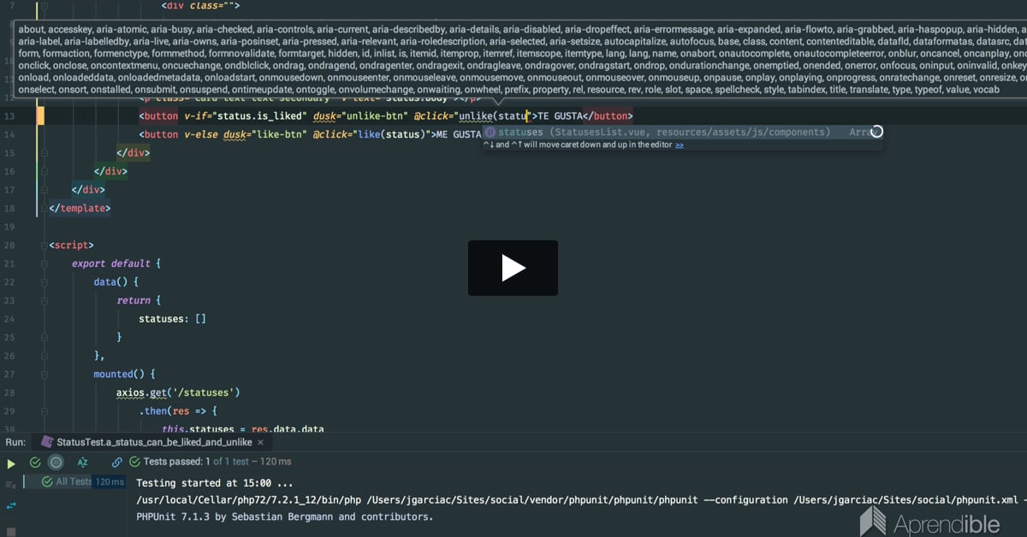Select the All Tests row in the results tree
Screen dimensions: 1027x537
(x=74, y=481)
